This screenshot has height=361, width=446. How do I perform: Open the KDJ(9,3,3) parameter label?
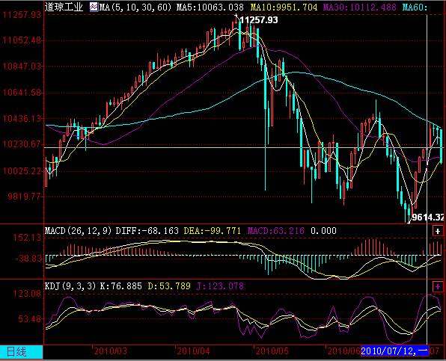[x=70, y=286]
